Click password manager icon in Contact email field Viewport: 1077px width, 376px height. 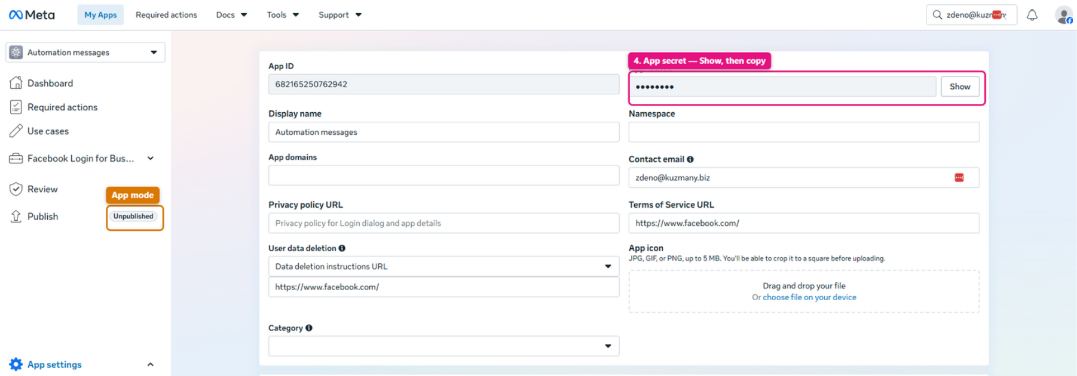[x=959, y=178]
